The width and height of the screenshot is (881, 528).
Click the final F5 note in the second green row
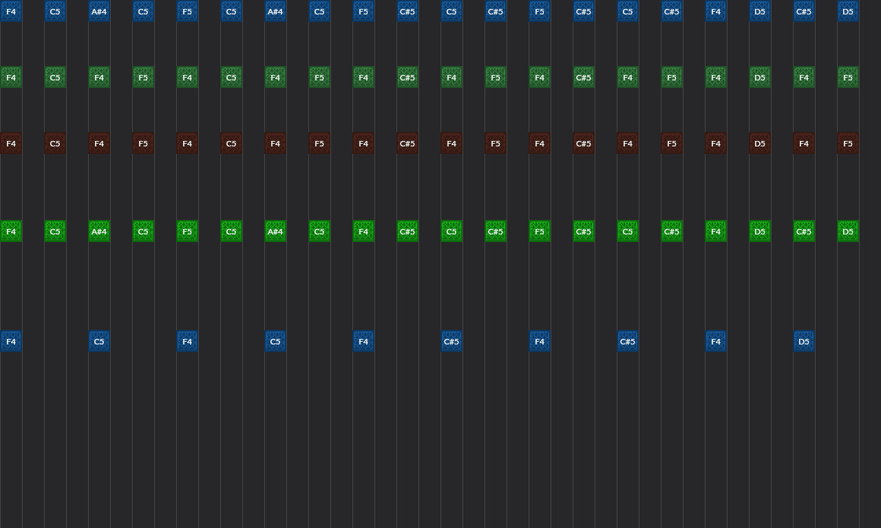coord(848,77)
